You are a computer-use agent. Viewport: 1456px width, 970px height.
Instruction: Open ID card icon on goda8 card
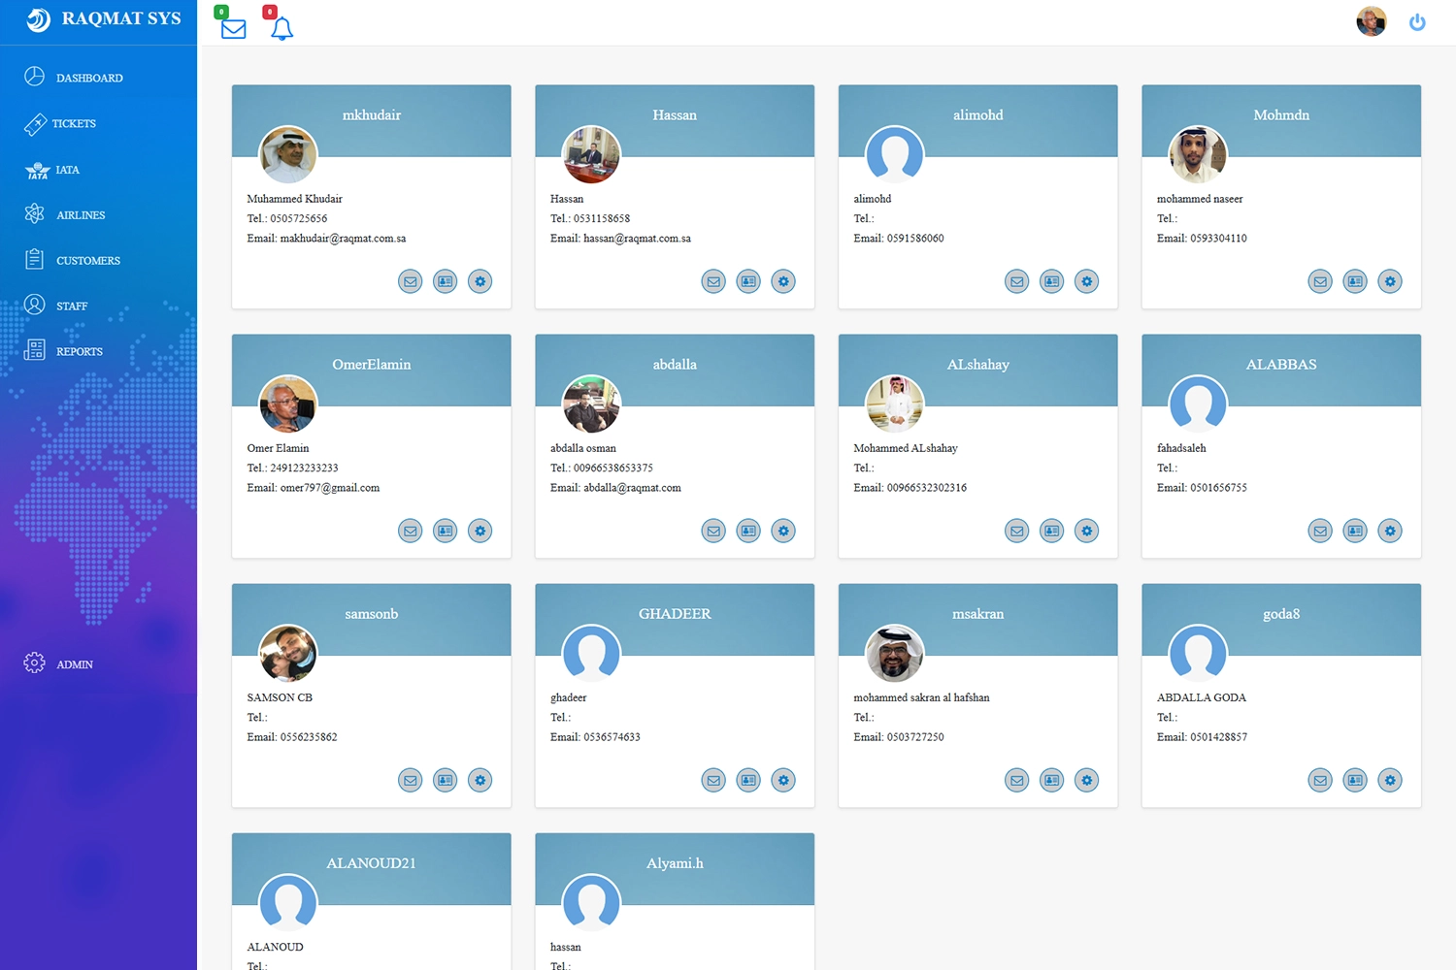(1355, 780)
